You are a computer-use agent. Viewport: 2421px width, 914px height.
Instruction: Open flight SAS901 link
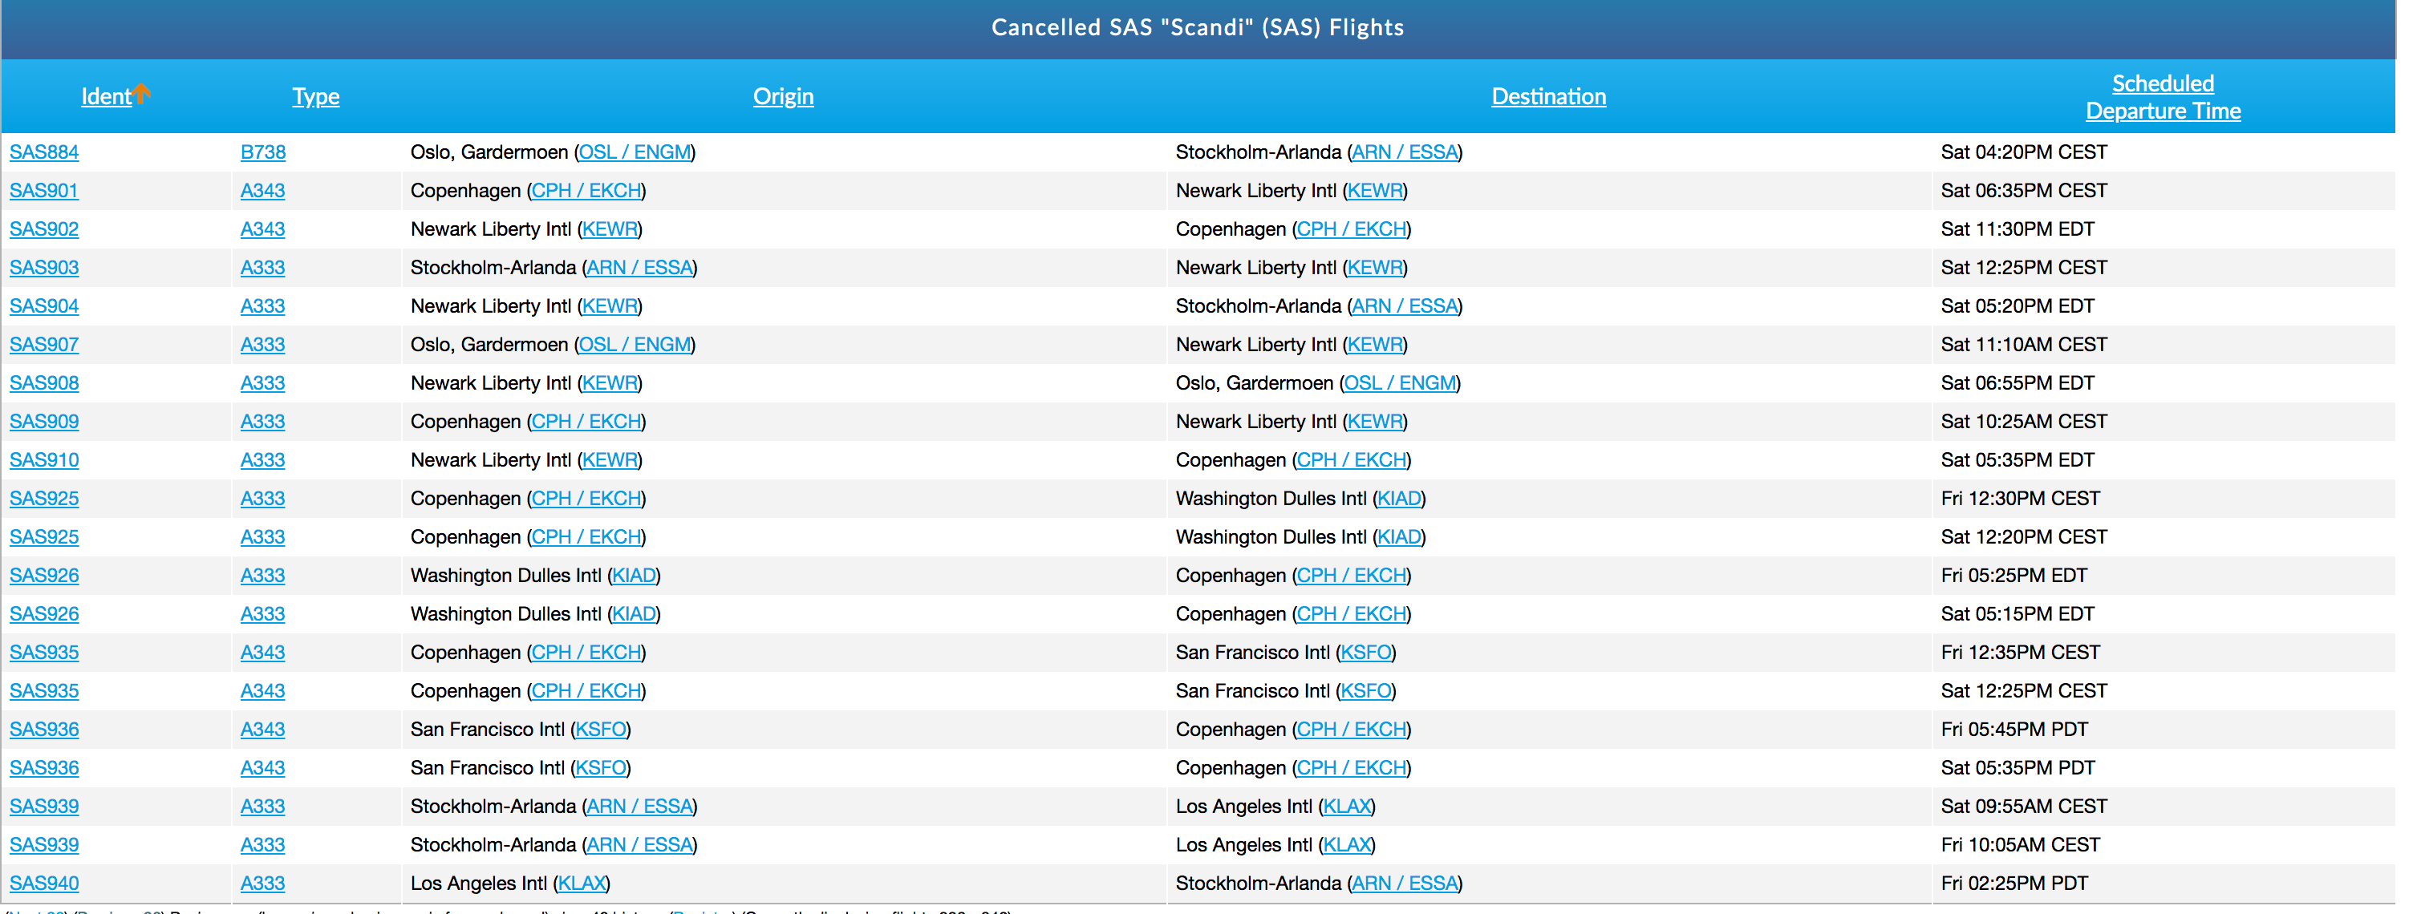[43, 191]
